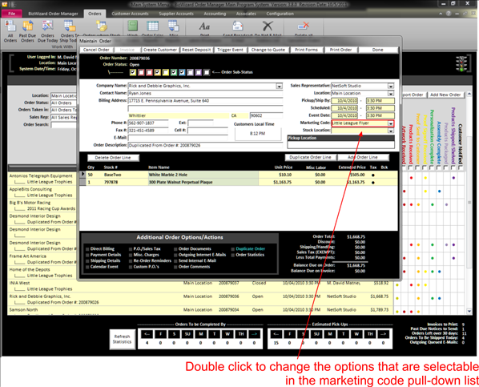Image resolution: width=479 pixels, height=387 pixels.
Task: Click the Misc reports ribbon icon
Action: click(174, 26)
